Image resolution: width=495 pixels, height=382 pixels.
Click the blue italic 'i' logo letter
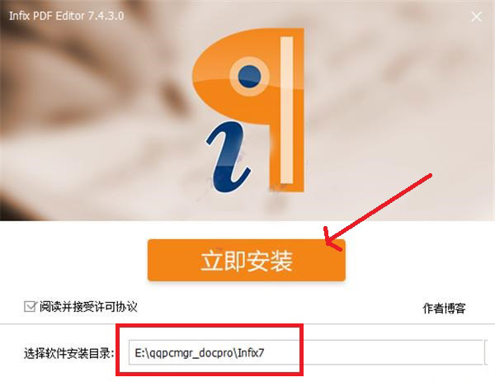(x=228, y=157)
